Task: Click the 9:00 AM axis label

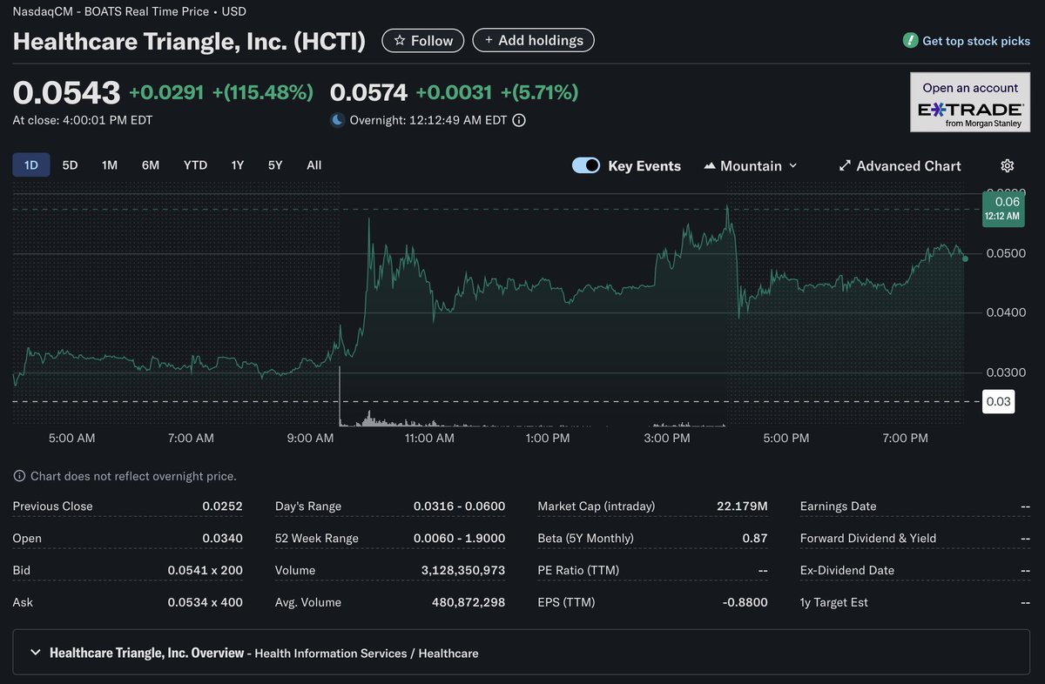Action: pyautogui.click(x=311, y=438)
